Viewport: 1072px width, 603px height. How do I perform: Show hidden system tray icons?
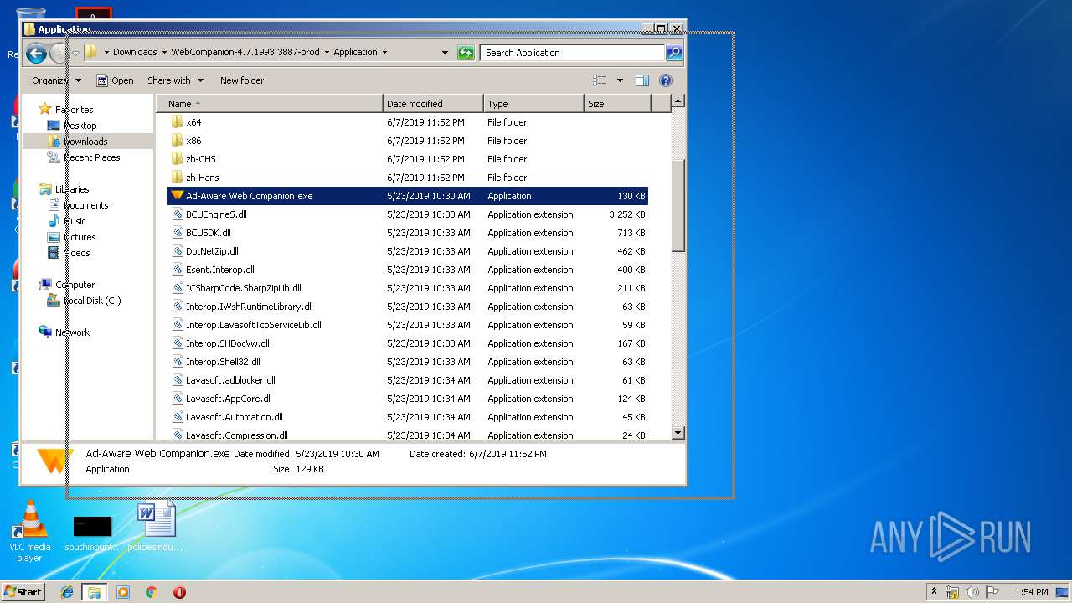tap(934, 592)
